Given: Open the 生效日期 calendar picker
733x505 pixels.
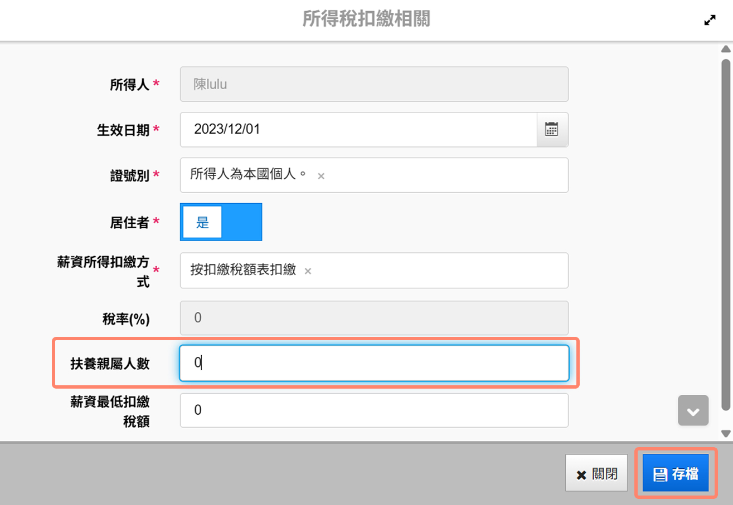Looking at the screenshot, I should coord(552,130).
